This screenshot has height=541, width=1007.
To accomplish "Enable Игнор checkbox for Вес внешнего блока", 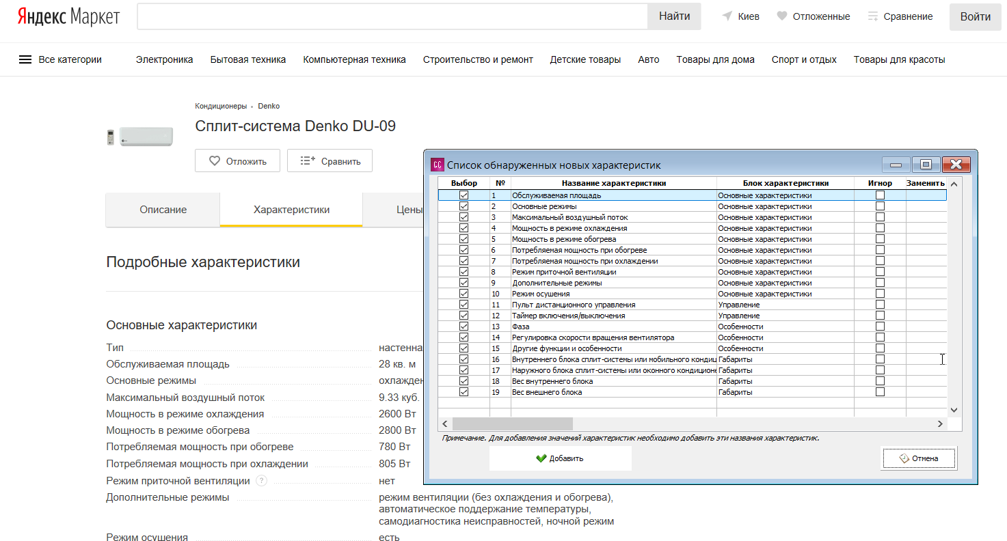I will [x=880, y=392].
